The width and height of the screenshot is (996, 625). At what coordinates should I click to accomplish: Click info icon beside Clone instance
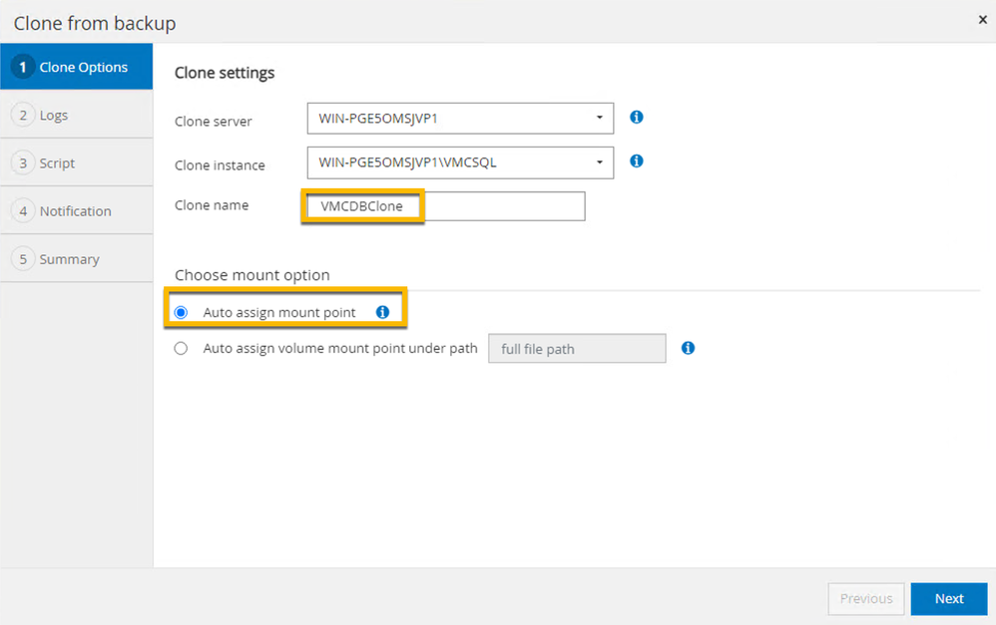(637, 160)
